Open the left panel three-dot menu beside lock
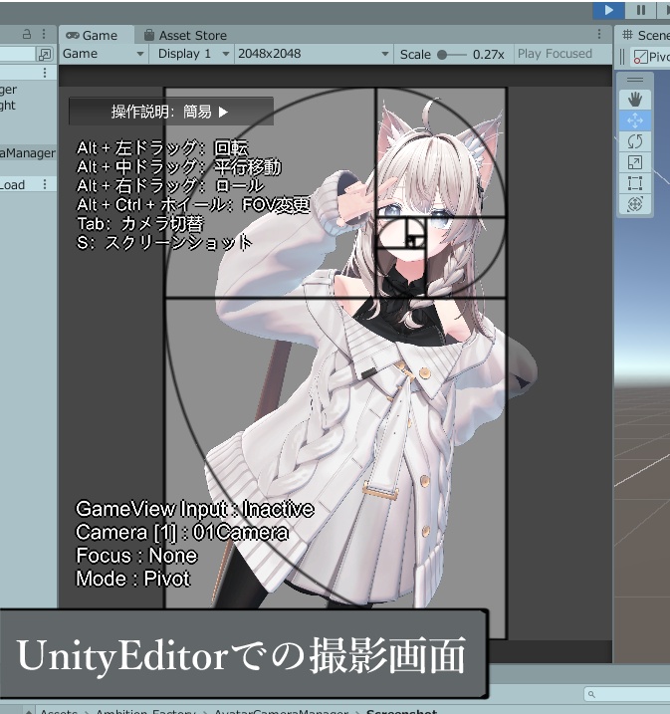This screenshot has width=670, height=714. pos(44,34)
